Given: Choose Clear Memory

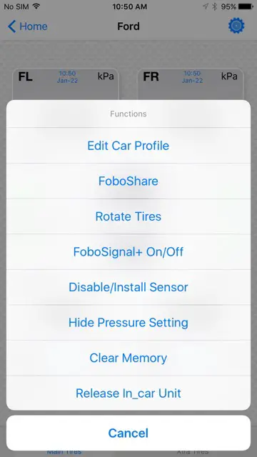Looking at the screenshot, I should pos(128,358).
